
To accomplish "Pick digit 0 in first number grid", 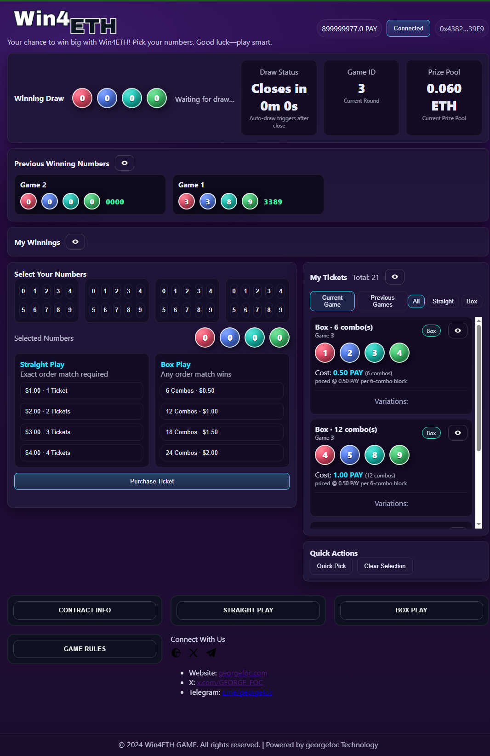I will coord(23,291).
